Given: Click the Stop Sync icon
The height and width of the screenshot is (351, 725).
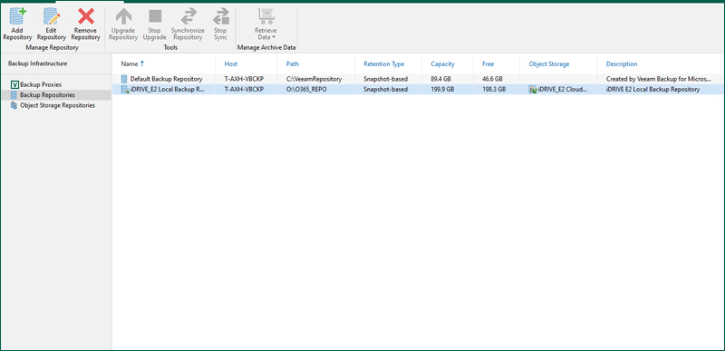Looking at the screenshot, I should tap(220, 16).
